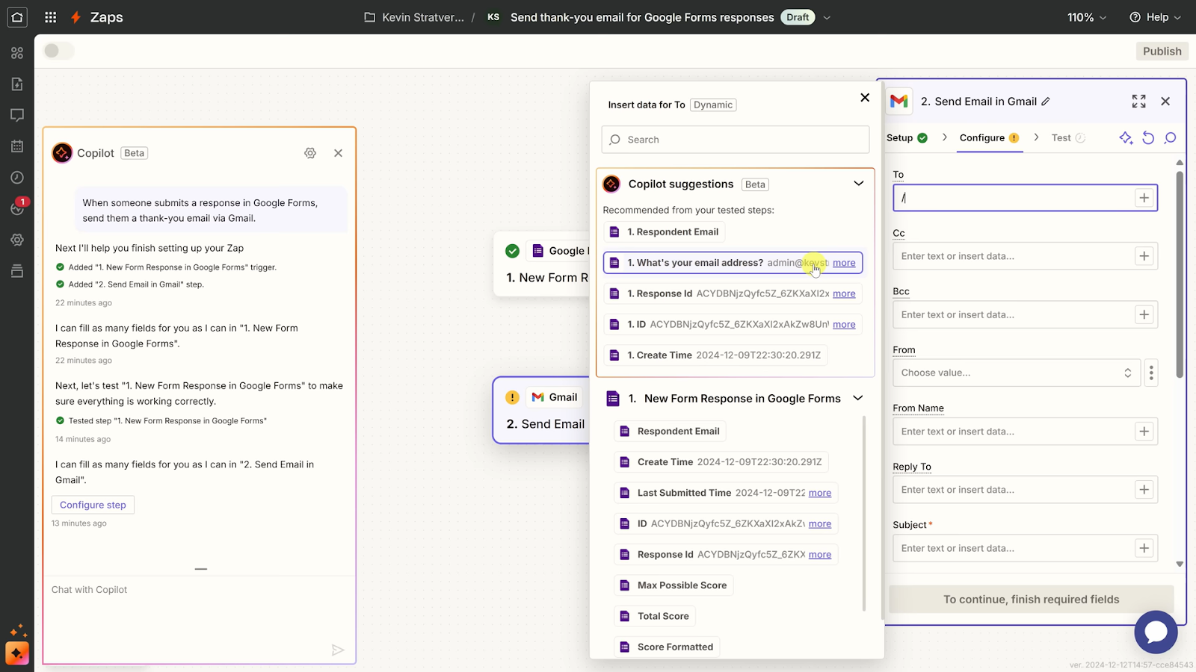Screen dimensions: 1196x672
Task: Toggle the Zap on/off switch
Action: coord(58,51)
